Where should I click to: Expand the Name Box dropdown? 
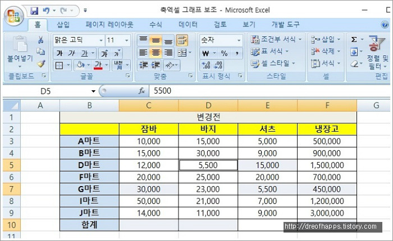(93, 91)
